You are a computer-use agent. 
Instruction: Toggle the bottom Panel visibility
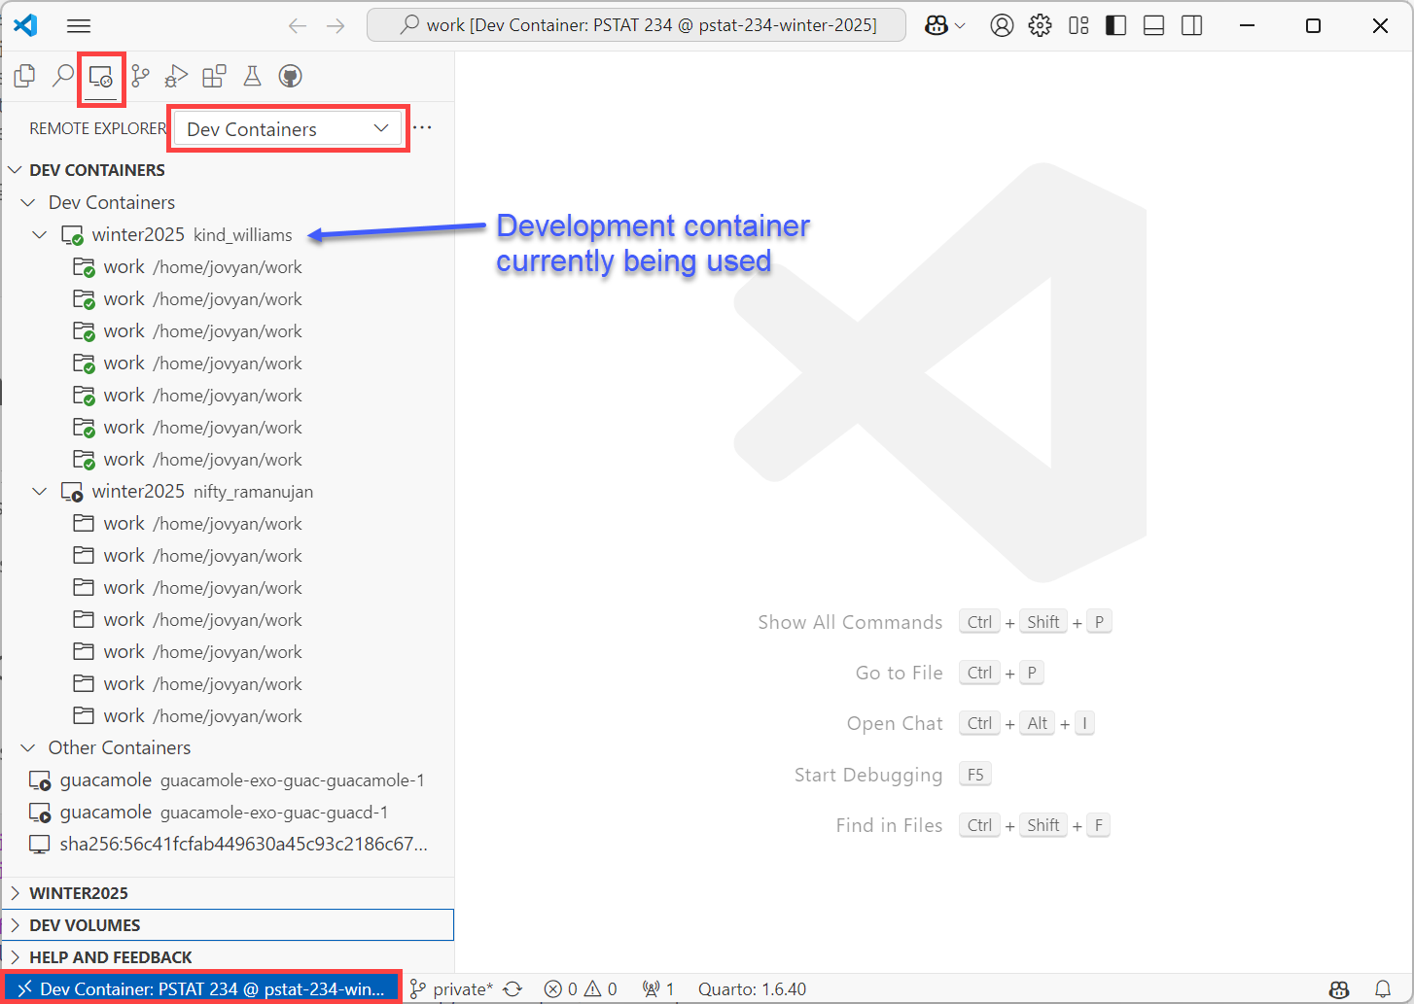pyautogui.click(x=1153, y=25)
